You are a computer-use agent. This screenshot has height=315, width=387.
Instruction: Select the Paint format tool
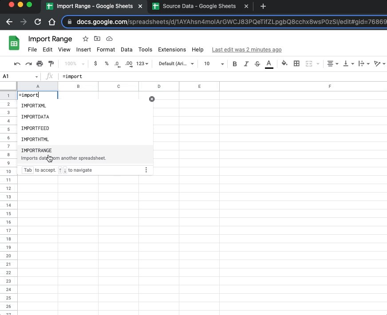(51, 64)
